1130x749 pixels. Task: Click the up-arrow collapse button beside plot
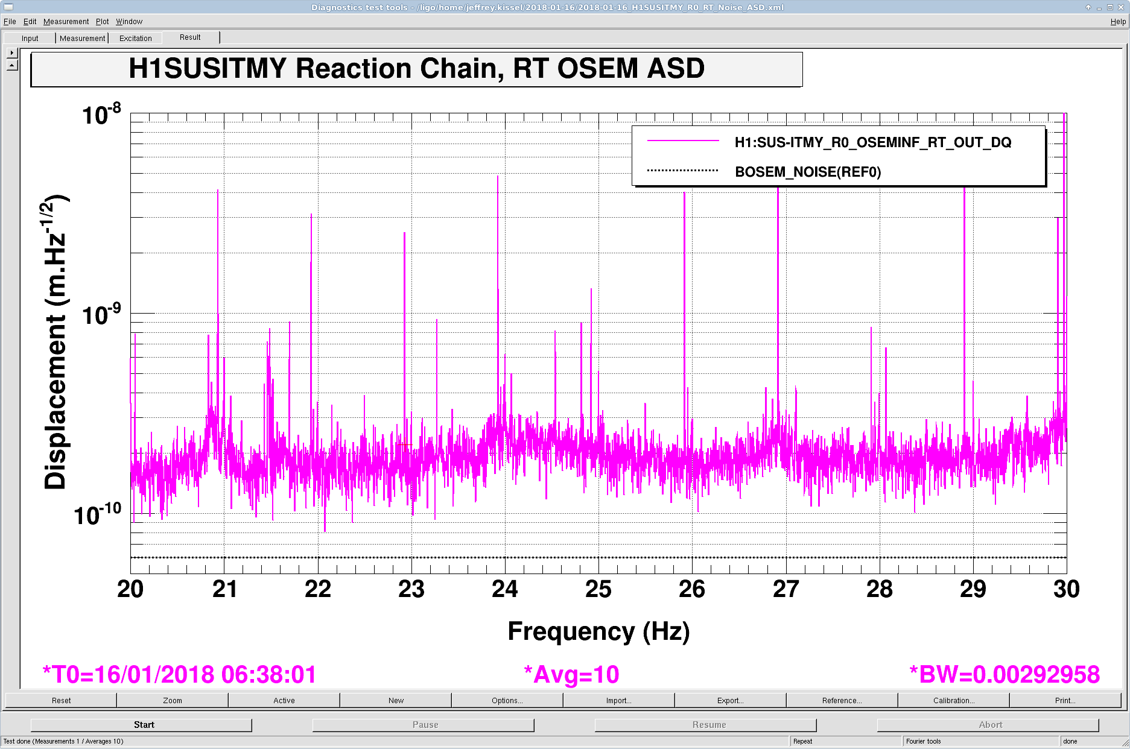(x=12, y=65)
